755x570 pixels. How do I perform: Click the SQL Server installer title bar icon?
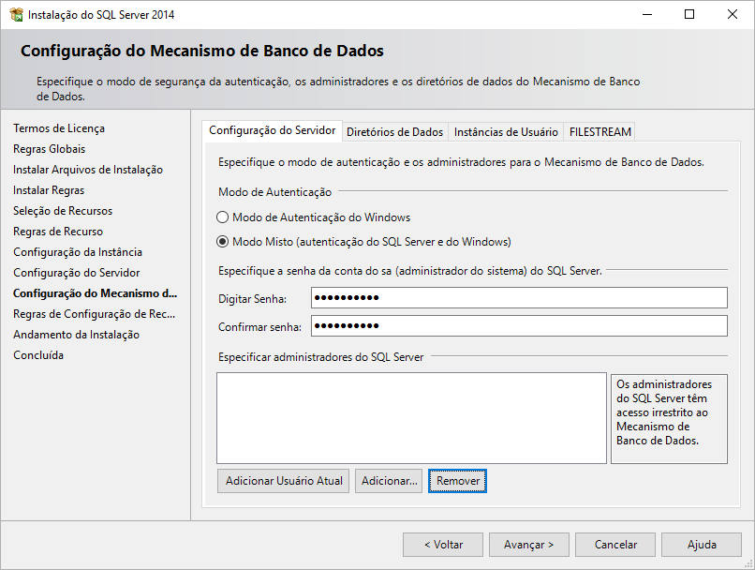16,15
